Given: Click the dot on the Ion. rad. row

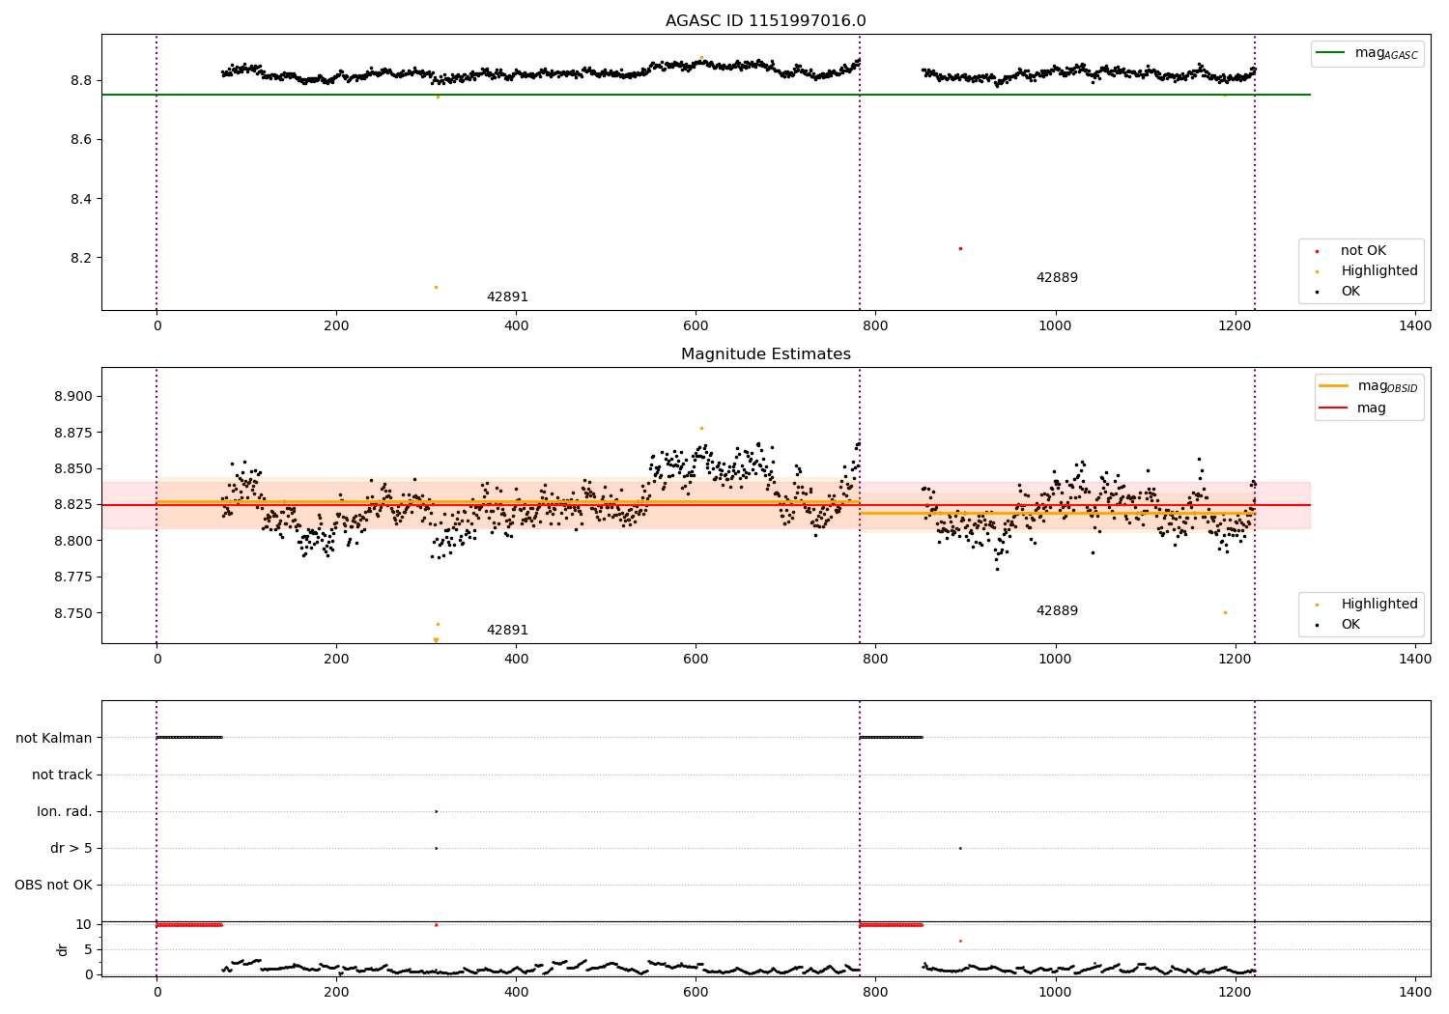Looking at the screenshot, I should (x=436, y=811).
